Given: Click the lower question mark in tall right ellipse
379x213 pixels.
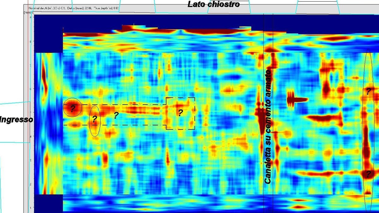Looking at the screenshot, I should click(x=368, y=173).
